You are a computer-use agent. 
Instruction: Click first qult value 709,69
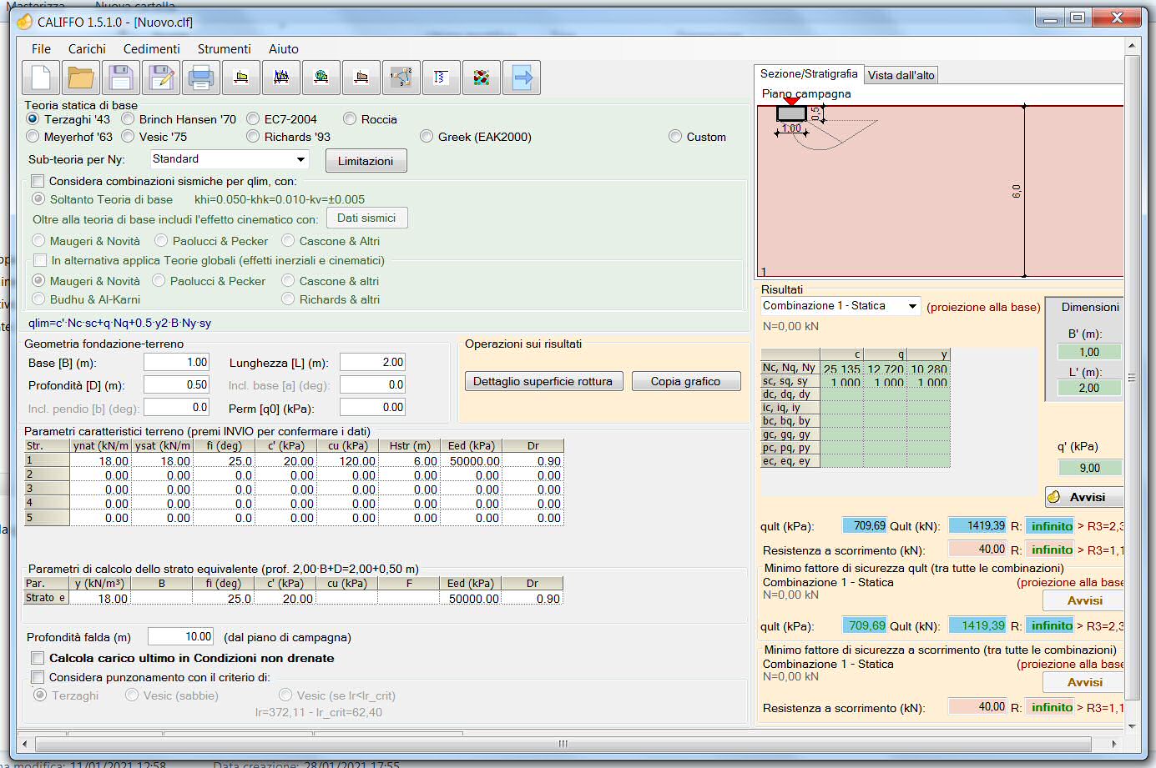(865, 525)
